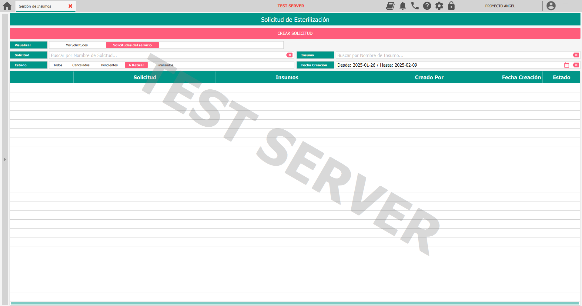Screen dimensions: 582x306
Task: Clear the Insumo search field
Action: pos(576,55)
